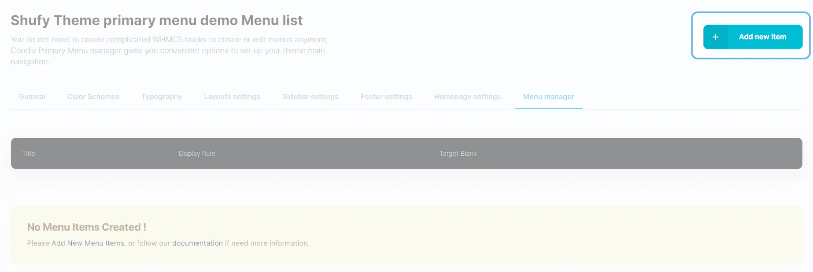This screenshot has width=813, height=272.
Task: Select the Typography tab
Action: (162, 97)
